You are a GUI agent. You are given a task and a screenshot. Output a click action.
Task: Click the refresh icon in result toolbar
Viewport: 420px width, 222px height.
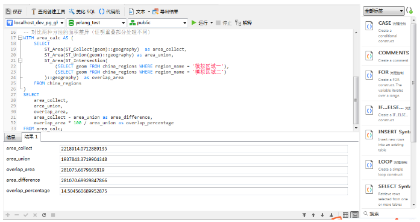click(44, 215)
